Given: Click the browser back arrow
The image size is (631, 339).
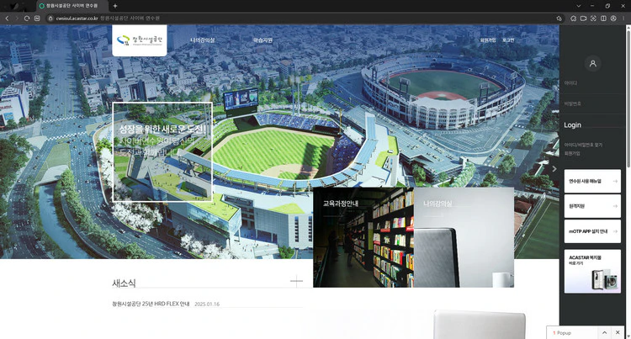Looking at the screenshot, I should [7, 18].
